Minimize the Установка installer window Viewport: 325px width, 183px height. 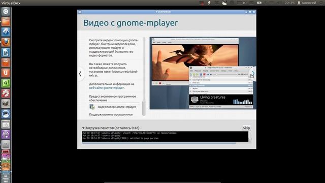tap(246, 12)
